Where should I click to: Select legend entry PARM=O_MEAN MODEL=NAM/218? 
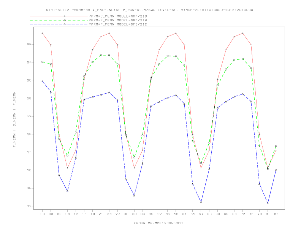tap(118, 16)
